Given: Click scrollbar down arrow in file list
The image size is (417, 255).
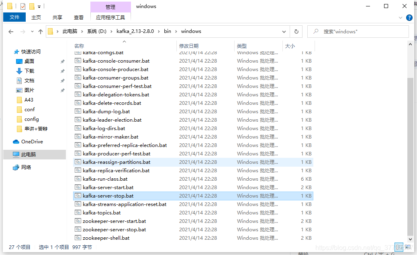Looking at the screenshot, I should coord(410,239).
